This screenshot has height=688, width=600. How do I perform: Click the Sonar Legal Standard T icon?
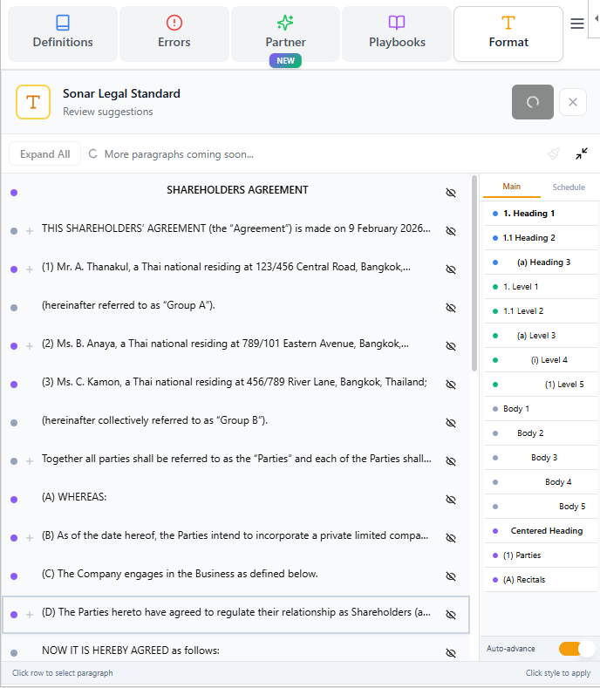pyautogui.click(x=33, y=102)
